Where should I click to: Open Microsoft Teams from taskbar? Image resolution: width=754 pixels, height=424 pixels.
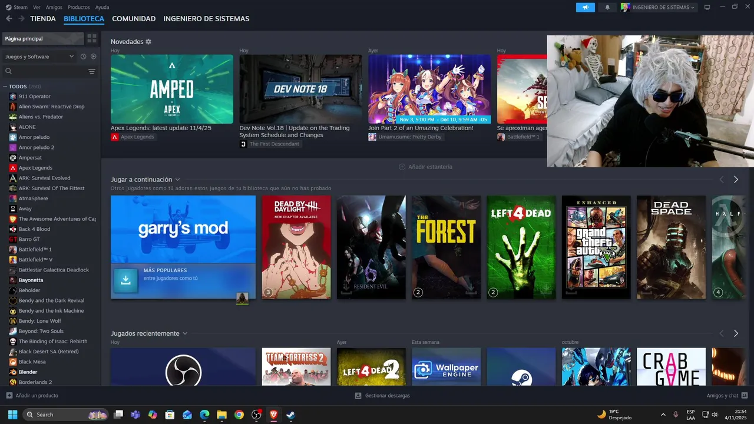[x=135, y=415]
